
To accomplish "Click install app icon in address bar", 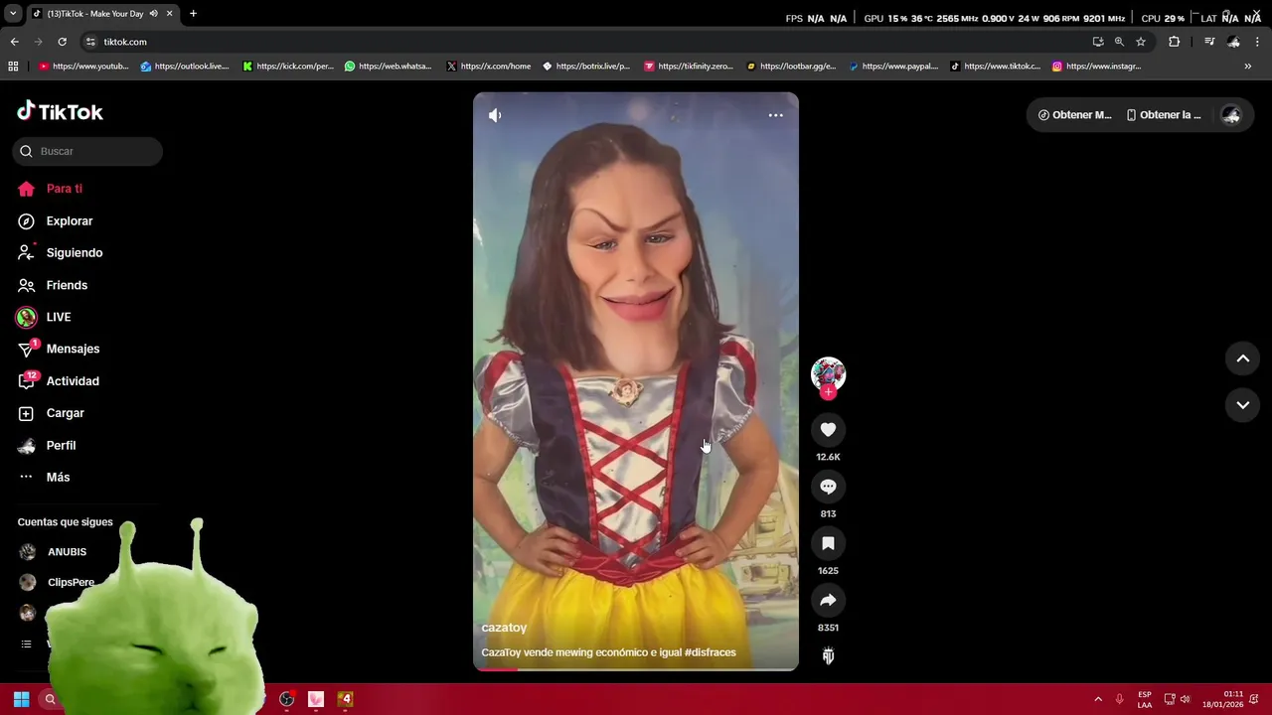I will pos(1098,42).
